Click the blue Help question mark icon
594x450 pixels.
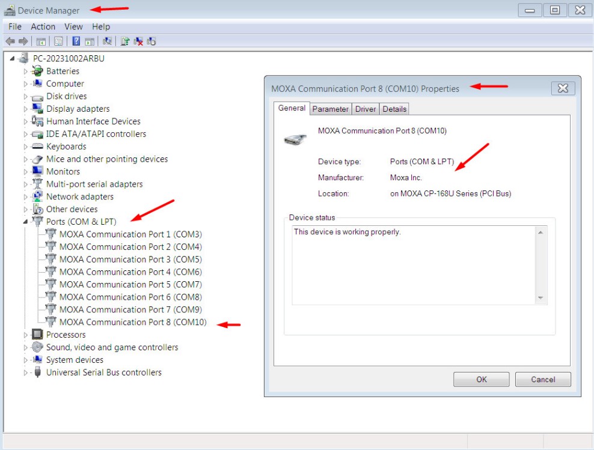click(76, 41)
